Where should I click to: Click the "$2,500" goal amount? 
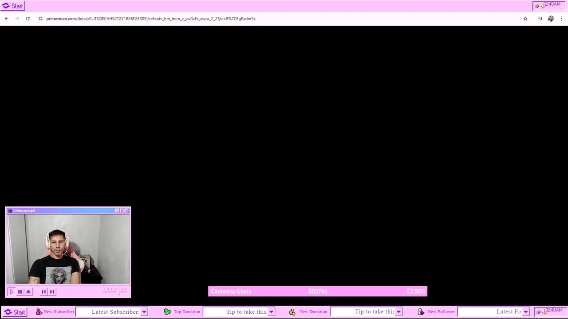pyautogui.click(x=415, y=291)
